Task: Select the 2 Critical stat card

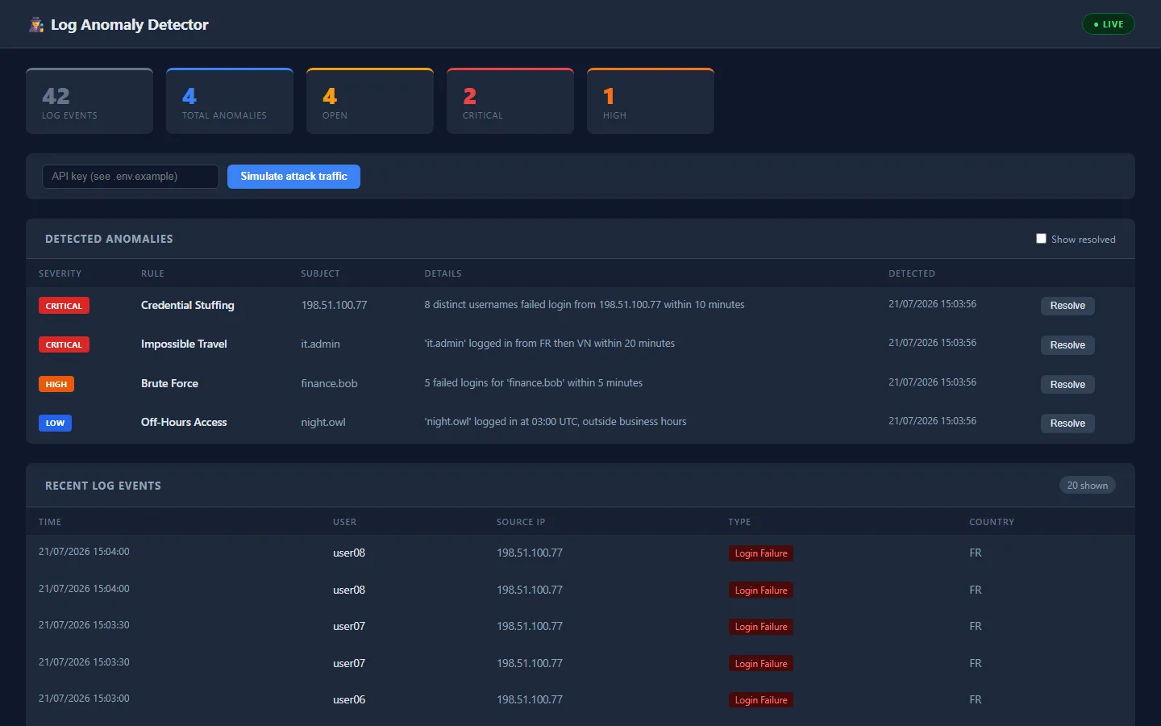Action: tap(510, 101)
